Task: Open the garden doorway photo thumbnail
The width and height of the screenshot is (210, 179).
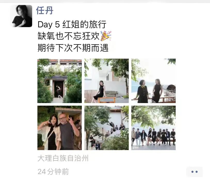Action: (x=60, y=81)
